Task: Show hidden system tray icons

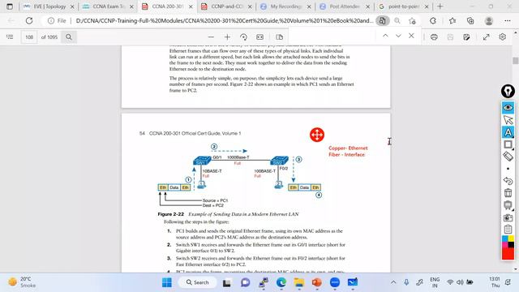Action: (393, 282)
